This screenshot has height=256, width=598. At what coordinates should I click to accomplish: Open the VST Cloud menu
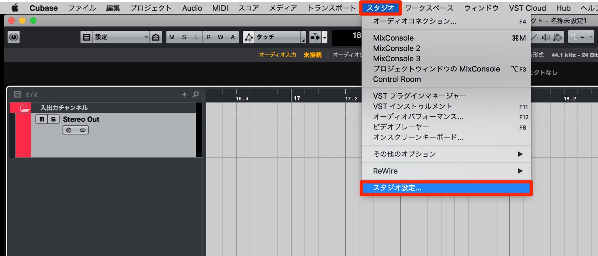pyautogui.click(x=527, y=8)
